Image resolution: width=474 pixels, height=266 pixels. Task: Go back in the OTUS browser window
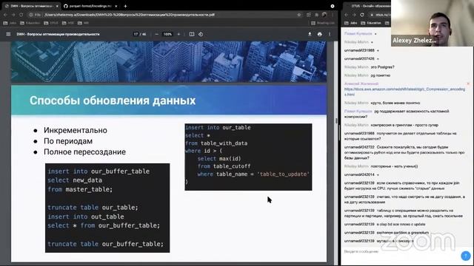tap(347, 15)
